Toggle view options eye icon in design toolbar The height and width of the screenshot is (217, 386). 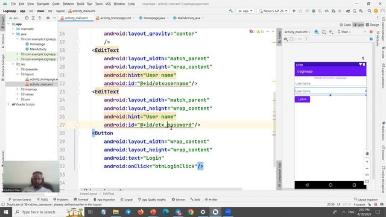tap(285, 39)
